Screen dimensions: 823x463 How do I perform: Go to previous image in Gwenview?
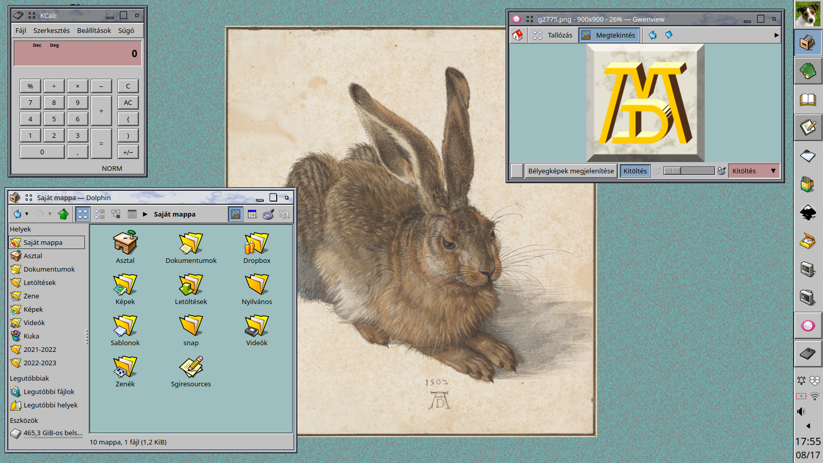653,35
